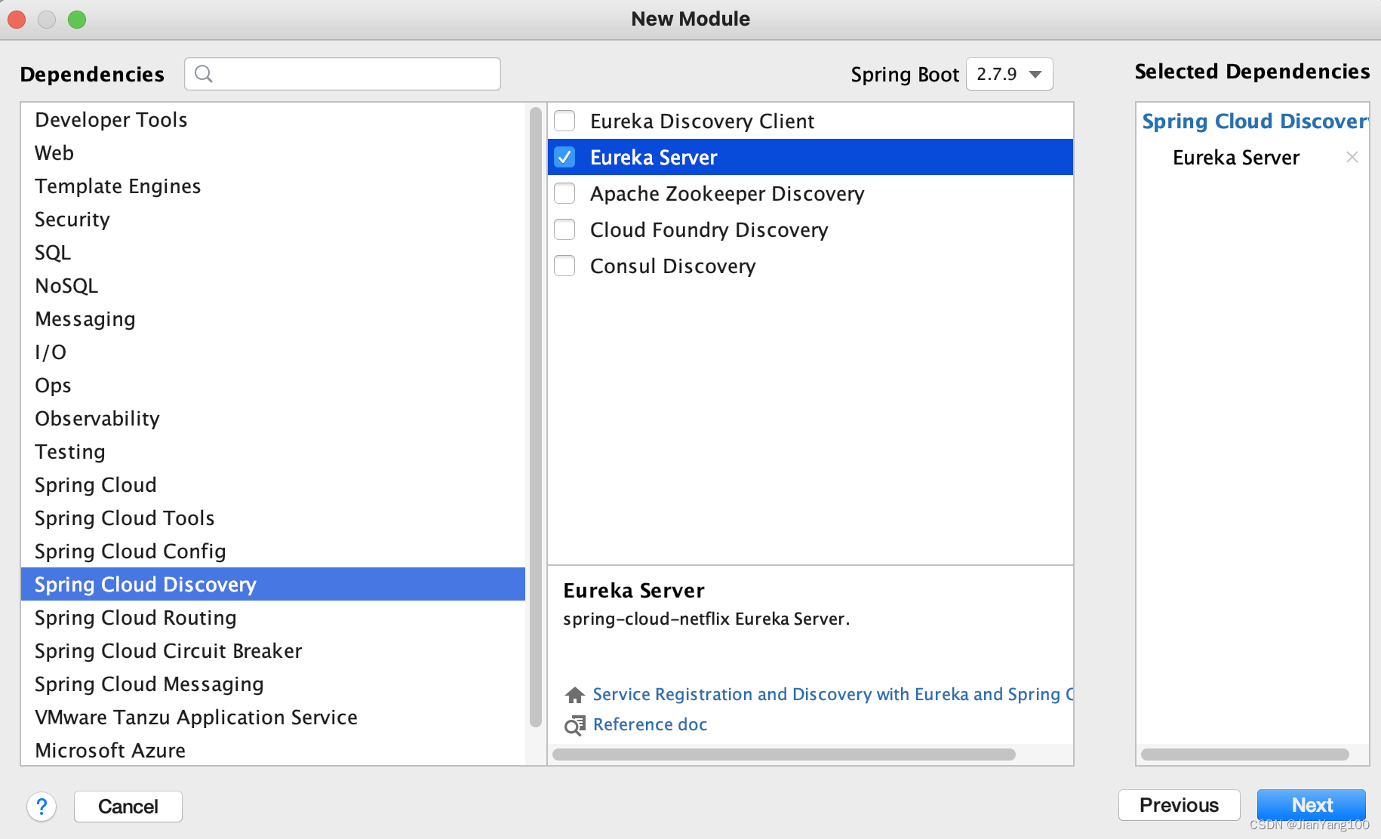Viewport: 1381px width, 839px height.
Task: Select the Web category
Action: pos(272,152)
